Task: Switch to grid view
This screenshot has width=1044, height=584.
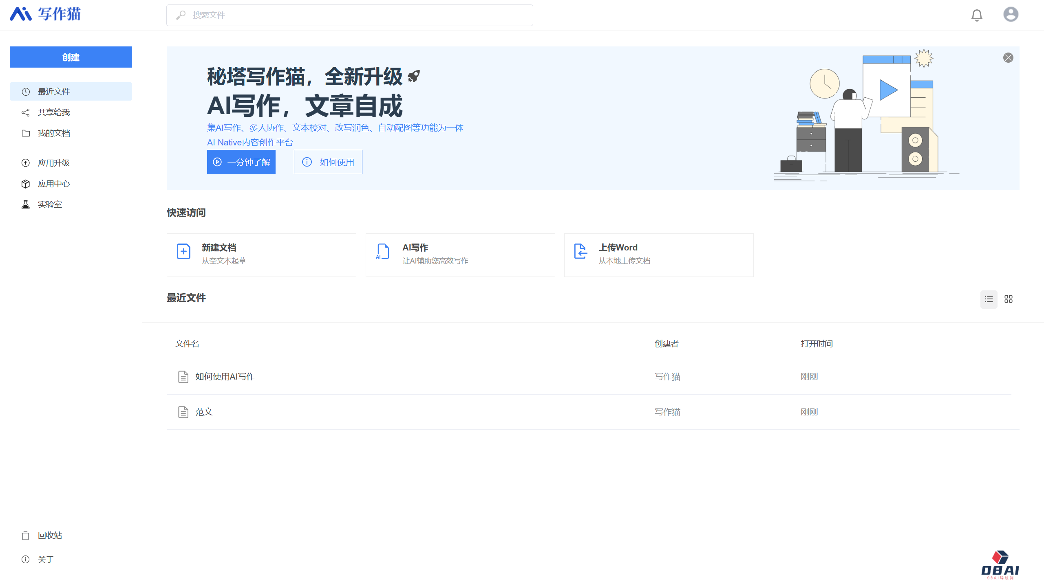Action: (x=1009, y=299)
